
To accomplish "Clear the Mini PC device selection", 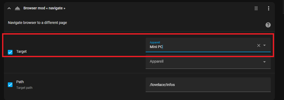I will 259,45.
